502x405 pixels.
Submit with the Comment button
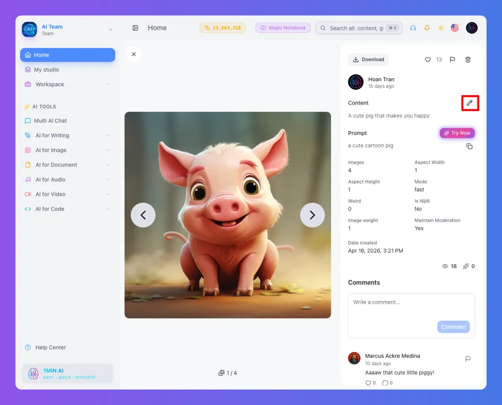tap(453, 327)
